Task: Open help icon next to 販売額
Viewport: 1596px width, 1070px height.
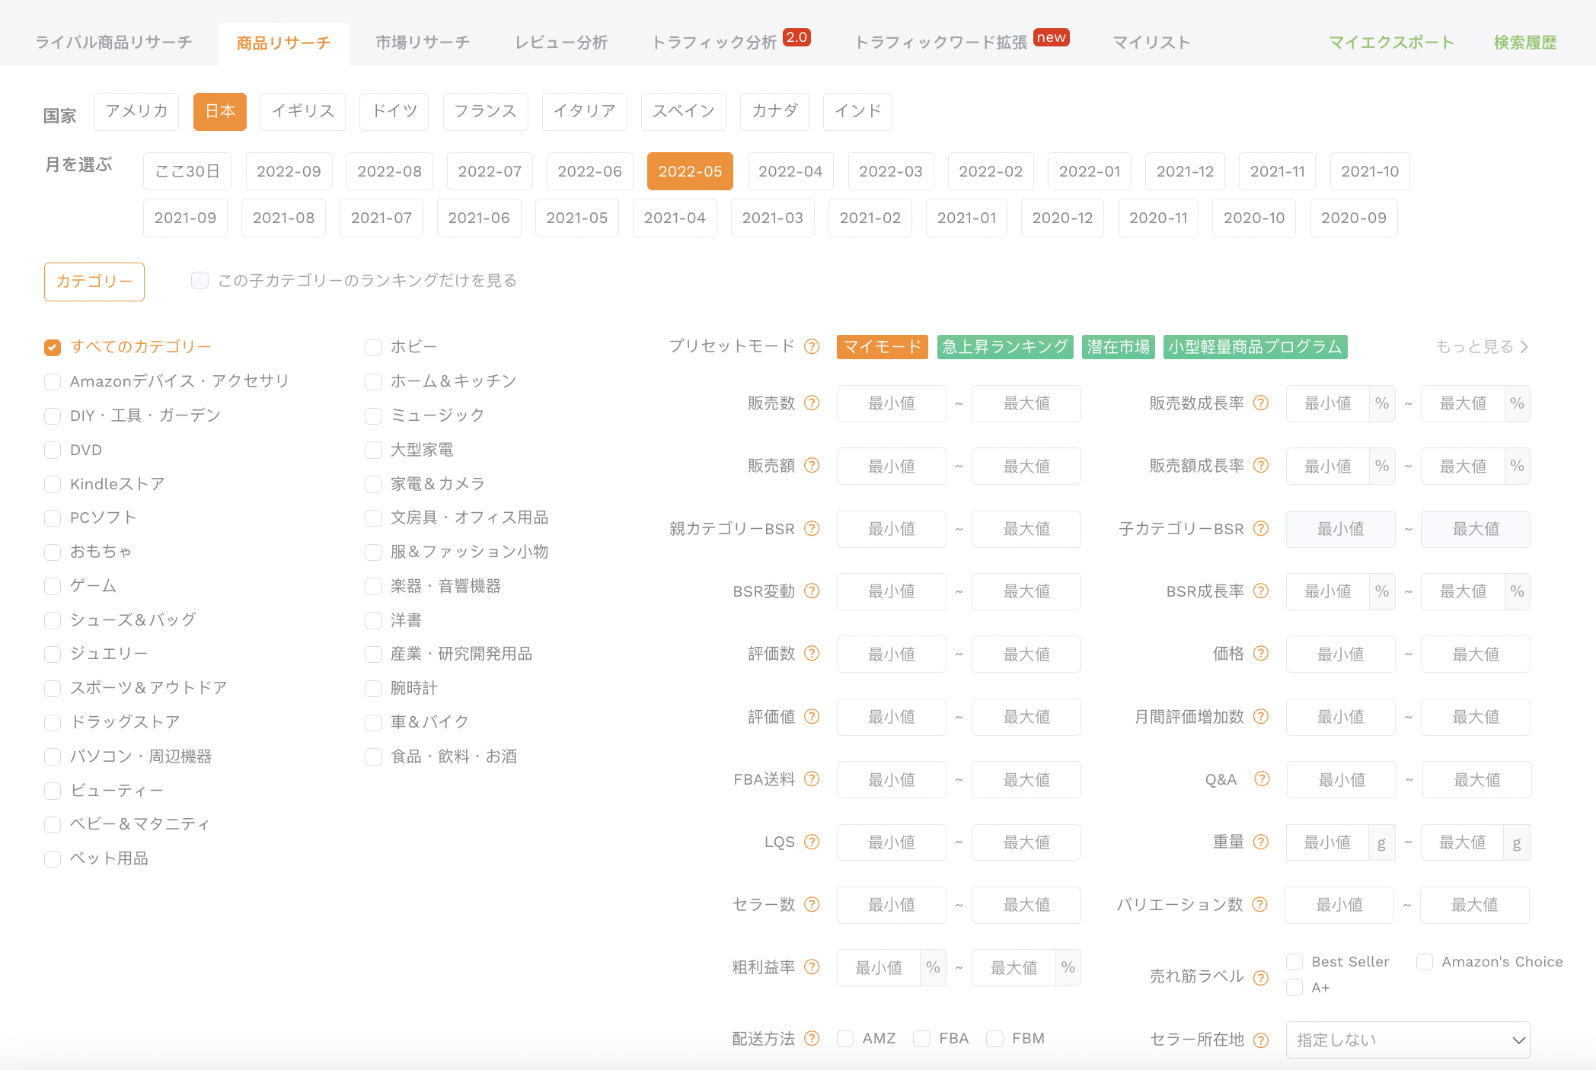Action: [x=812, y=466]
